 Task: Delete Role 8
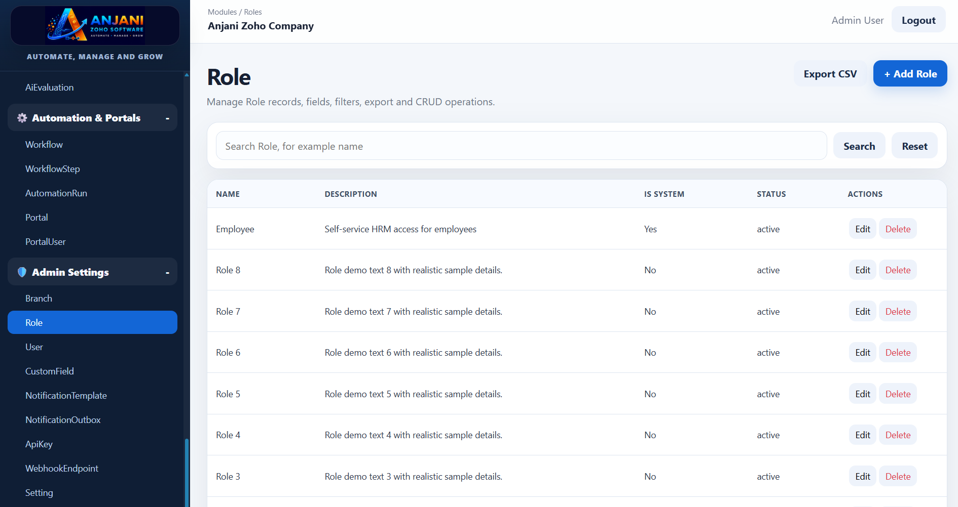(x=898, y=270)
